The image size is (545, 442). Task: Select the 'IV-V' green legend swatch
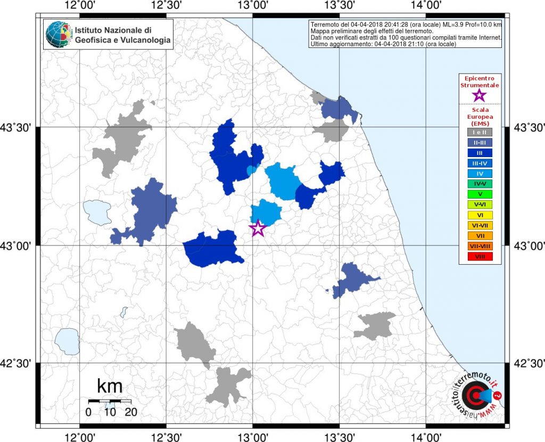(480, 184)
